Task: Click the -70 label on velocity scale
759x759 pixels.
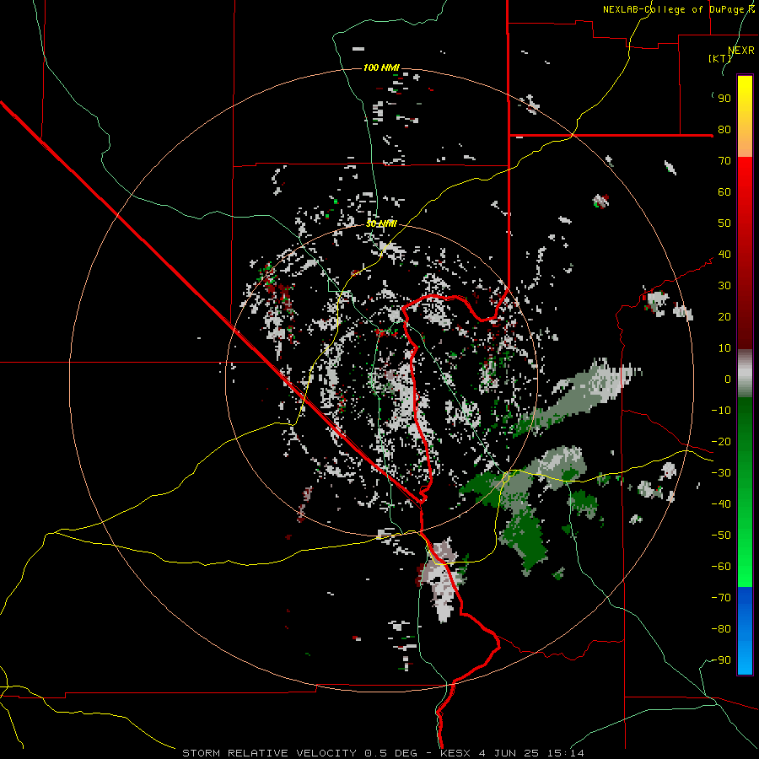Action: click(721, 597)
